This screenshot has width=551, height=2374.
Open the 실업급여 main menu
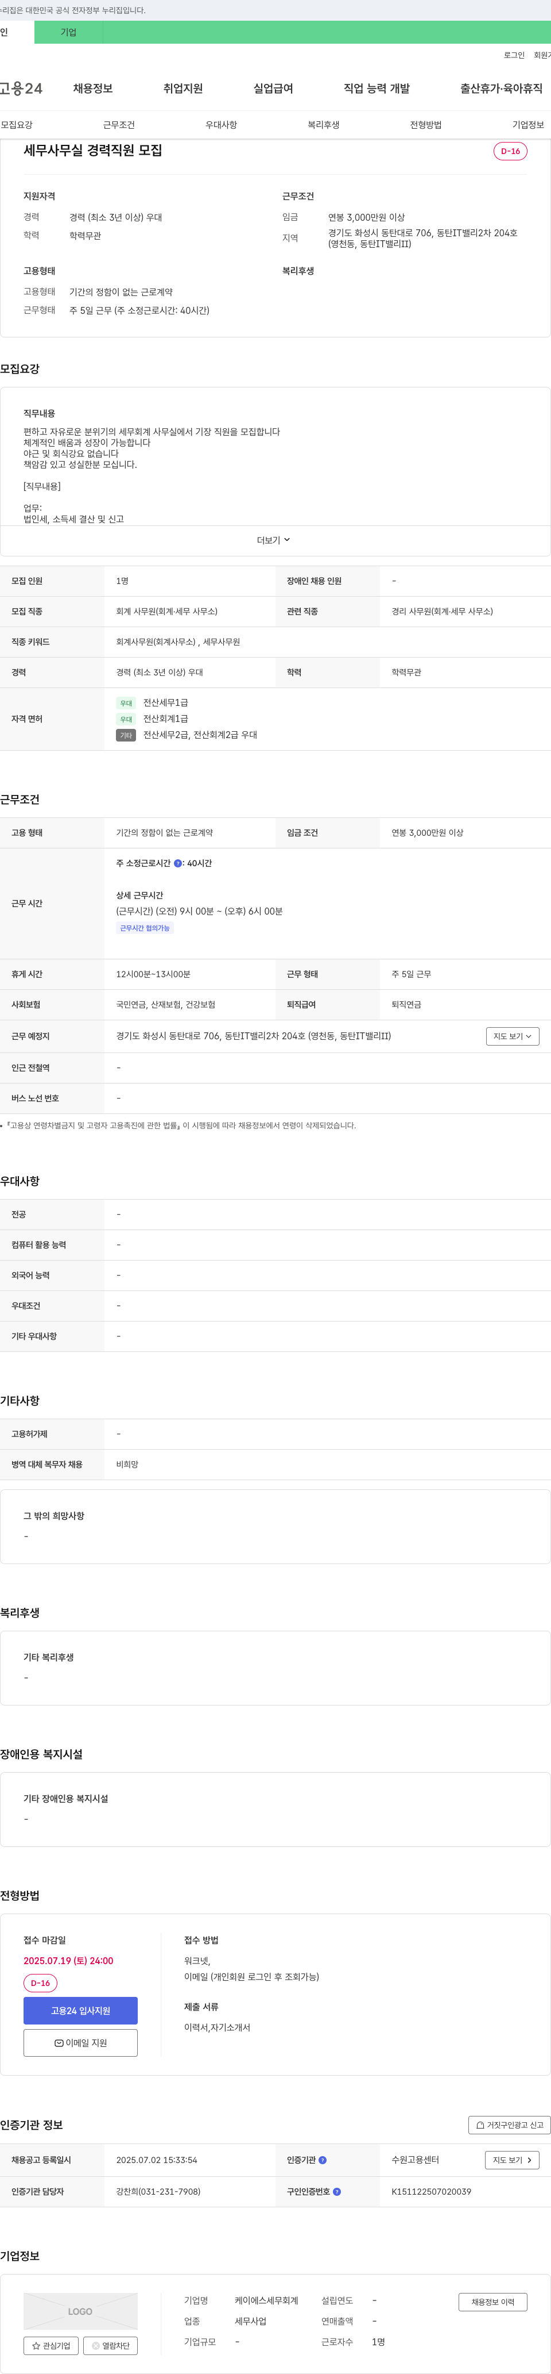273,89
